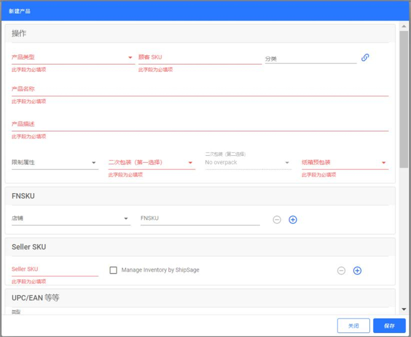Focus the Seller SKU input field
The width and height of the screenshot is (411, 337).
[55, 269]
